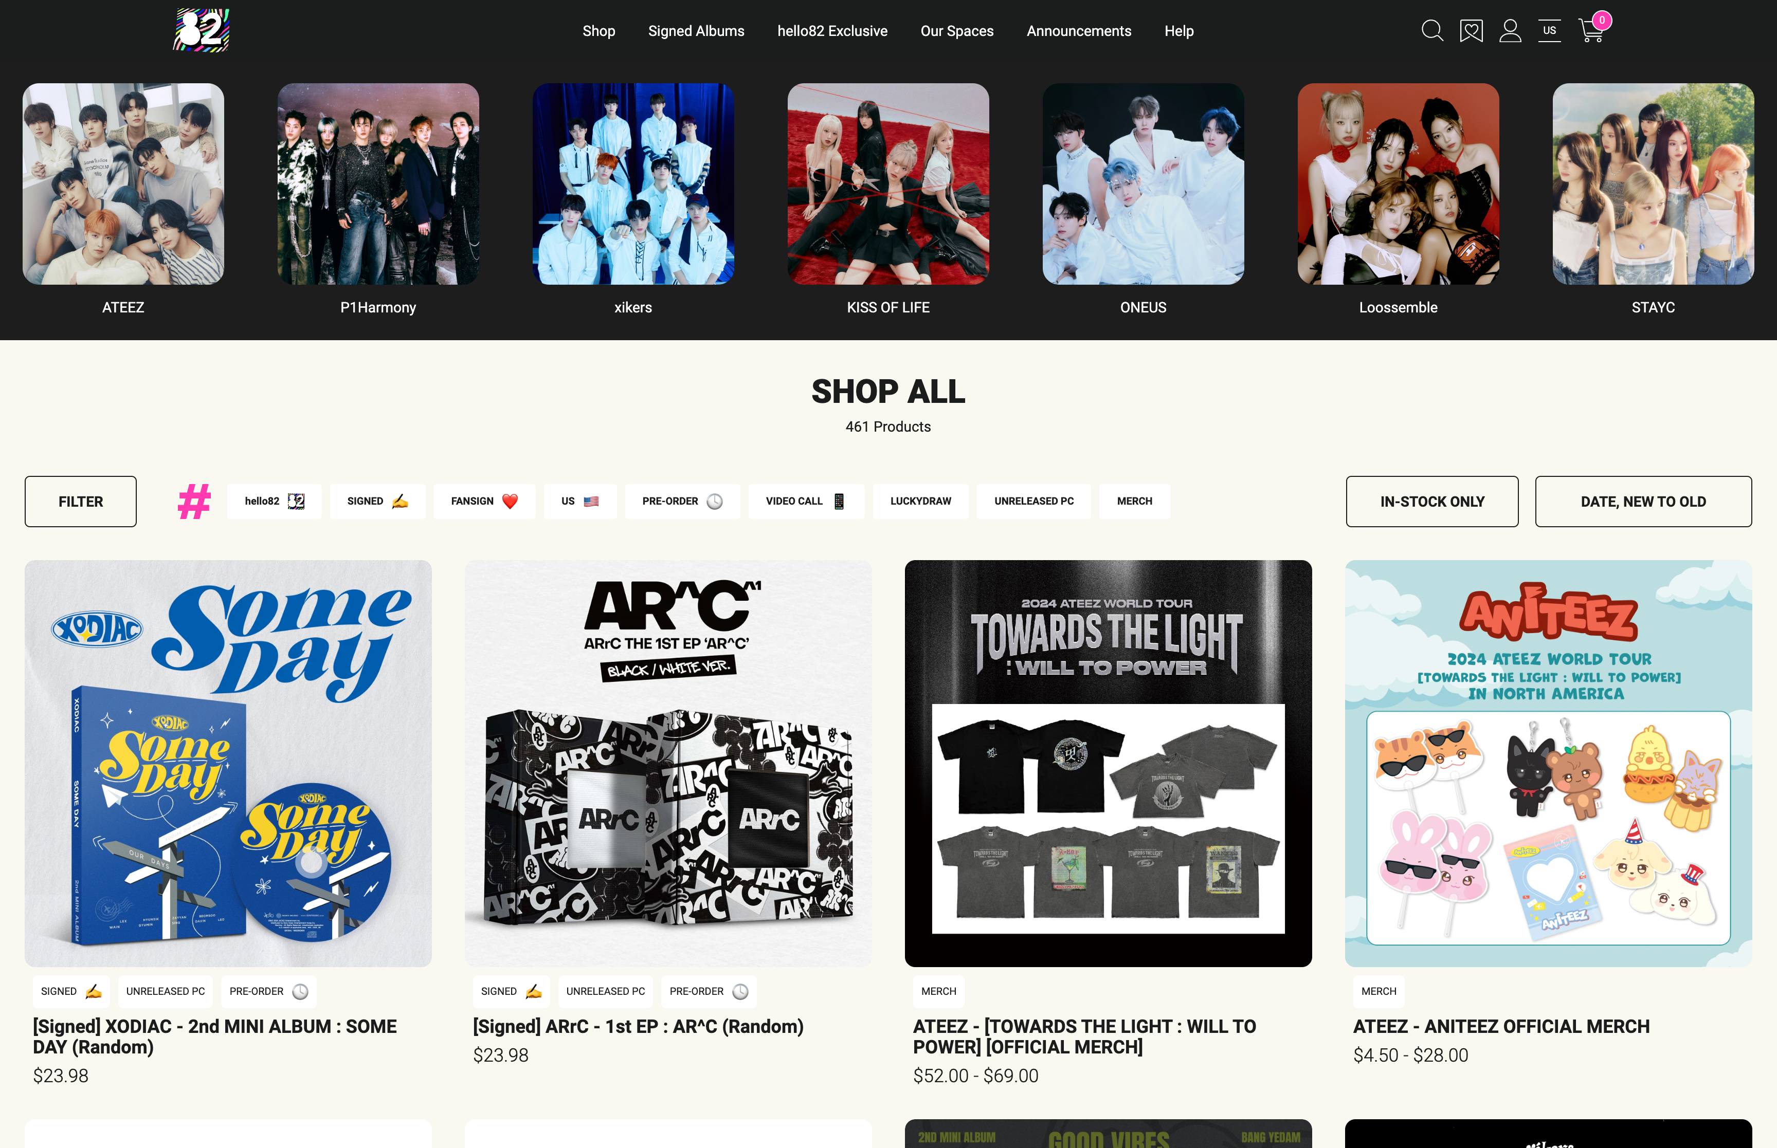Viewport: 1777px width, 1148px height.
Task: Open the Signed Albums menu item
Action: click(696, 31)
